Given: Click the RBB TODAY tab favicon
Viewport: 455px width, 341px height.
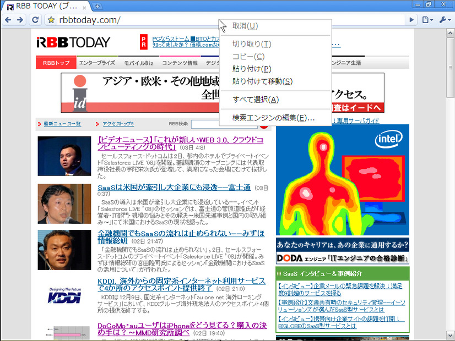Looking at the screenshot, I should [x=10, y=7].
